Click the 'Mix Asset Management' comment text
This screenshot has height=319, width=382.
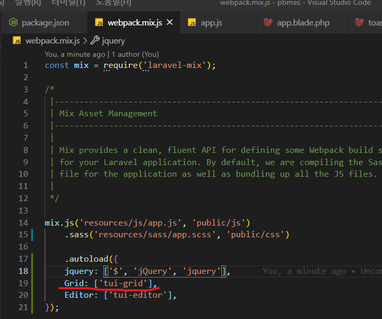108,114
